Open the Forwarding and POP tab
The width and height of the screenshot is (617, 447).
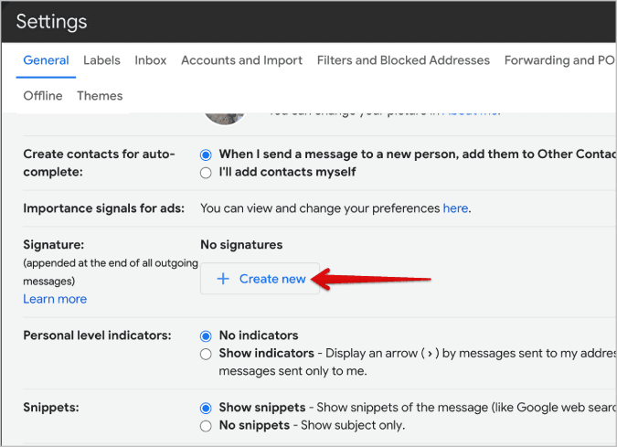(x=560, y=60)
